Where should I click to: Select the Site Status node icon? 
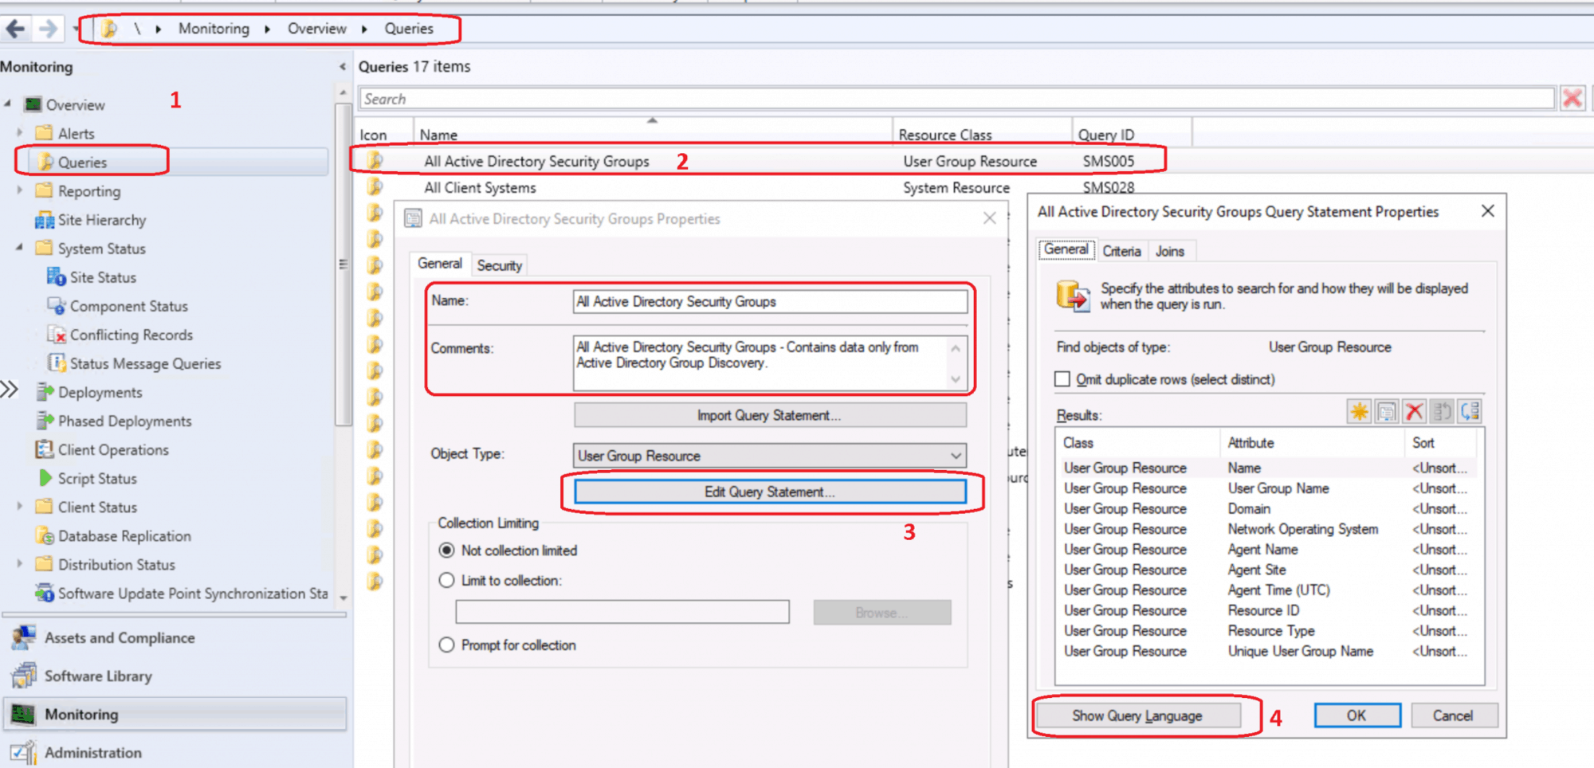(55, 277)
